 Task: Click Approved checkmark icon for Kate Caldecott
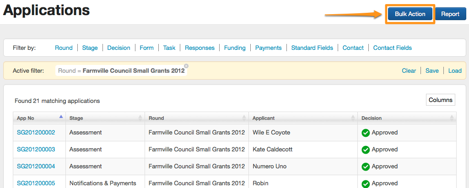click(x=366, y=150)
